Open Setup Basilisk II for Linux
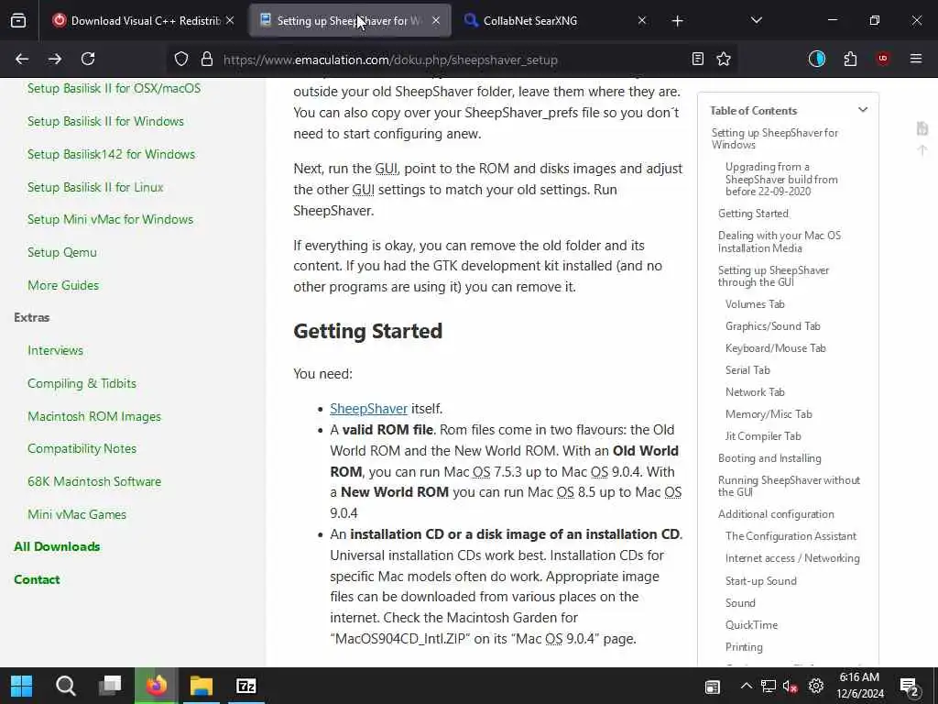The height and width of the screenshot is (704, 938). pos(95,187)
